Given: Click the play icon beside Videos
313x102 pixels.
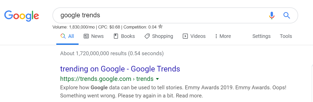Looking at the screenshot, I should pyautogui.click(x=185, y=36).
